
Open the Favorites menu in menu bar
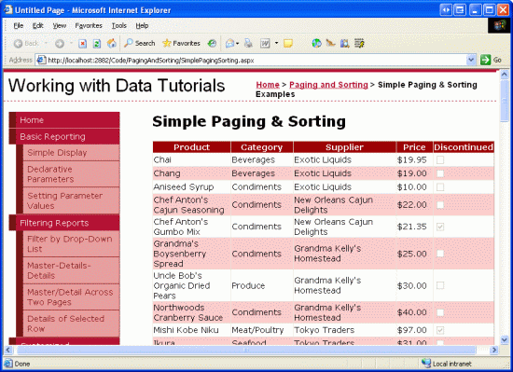[x=89, y=25]
